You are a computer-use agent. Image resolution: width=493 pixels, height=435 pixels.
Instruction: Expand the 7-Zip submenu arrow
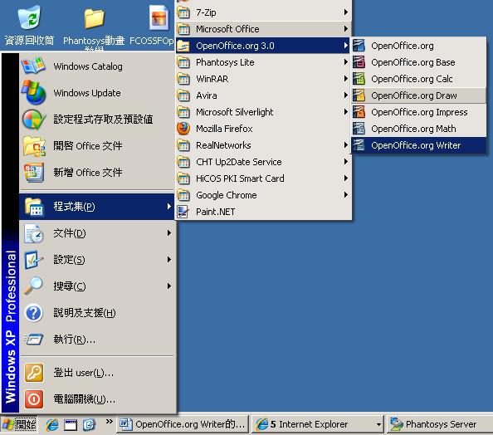click(x=346, y=12)
